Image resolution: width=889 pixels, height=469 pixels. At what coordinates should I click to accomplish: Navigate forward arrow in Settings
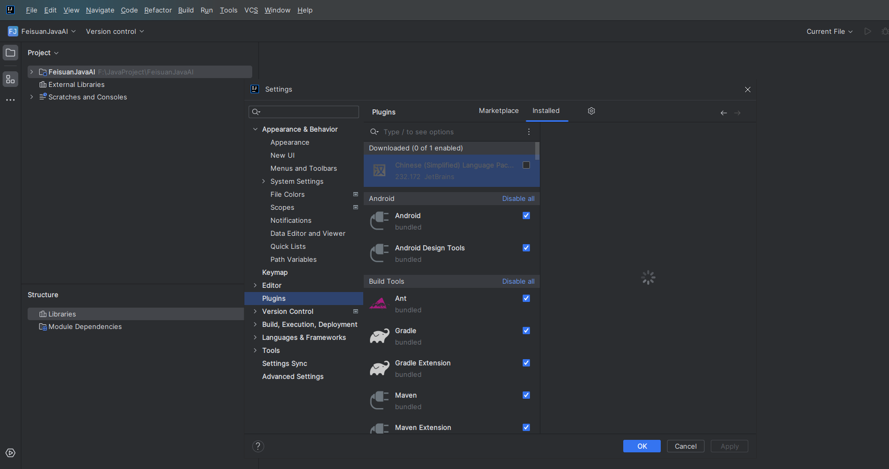pos(737,113)
